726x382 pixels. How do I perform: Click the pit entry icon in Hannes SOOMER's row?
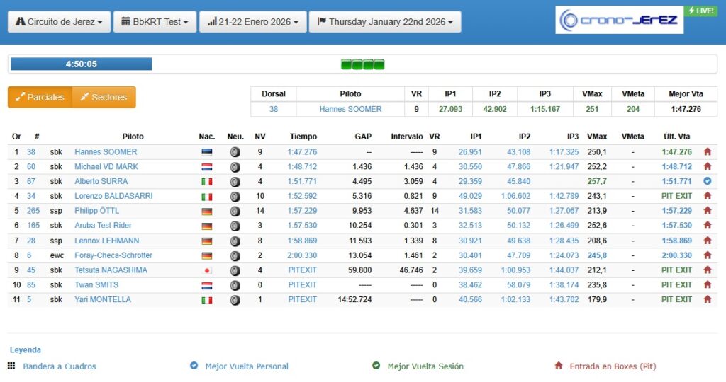[707, 152]
